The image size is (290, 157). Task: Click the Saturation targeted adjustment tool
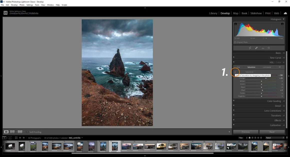(235, 72)
